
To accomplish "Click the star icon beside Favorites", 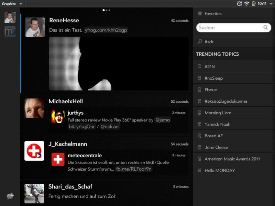I will 200,13.
